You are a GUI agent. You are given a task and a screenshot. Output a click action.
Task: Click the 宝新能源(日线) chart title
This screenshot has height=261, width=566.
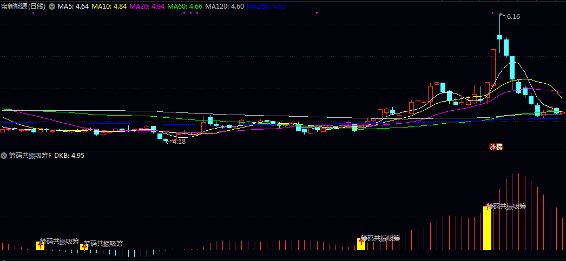click(23, 6)
